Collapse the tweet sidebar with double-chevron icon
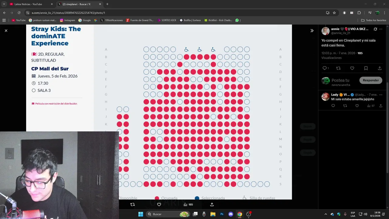Viewport: 389px width, 219px height. [x=312, y=30]
